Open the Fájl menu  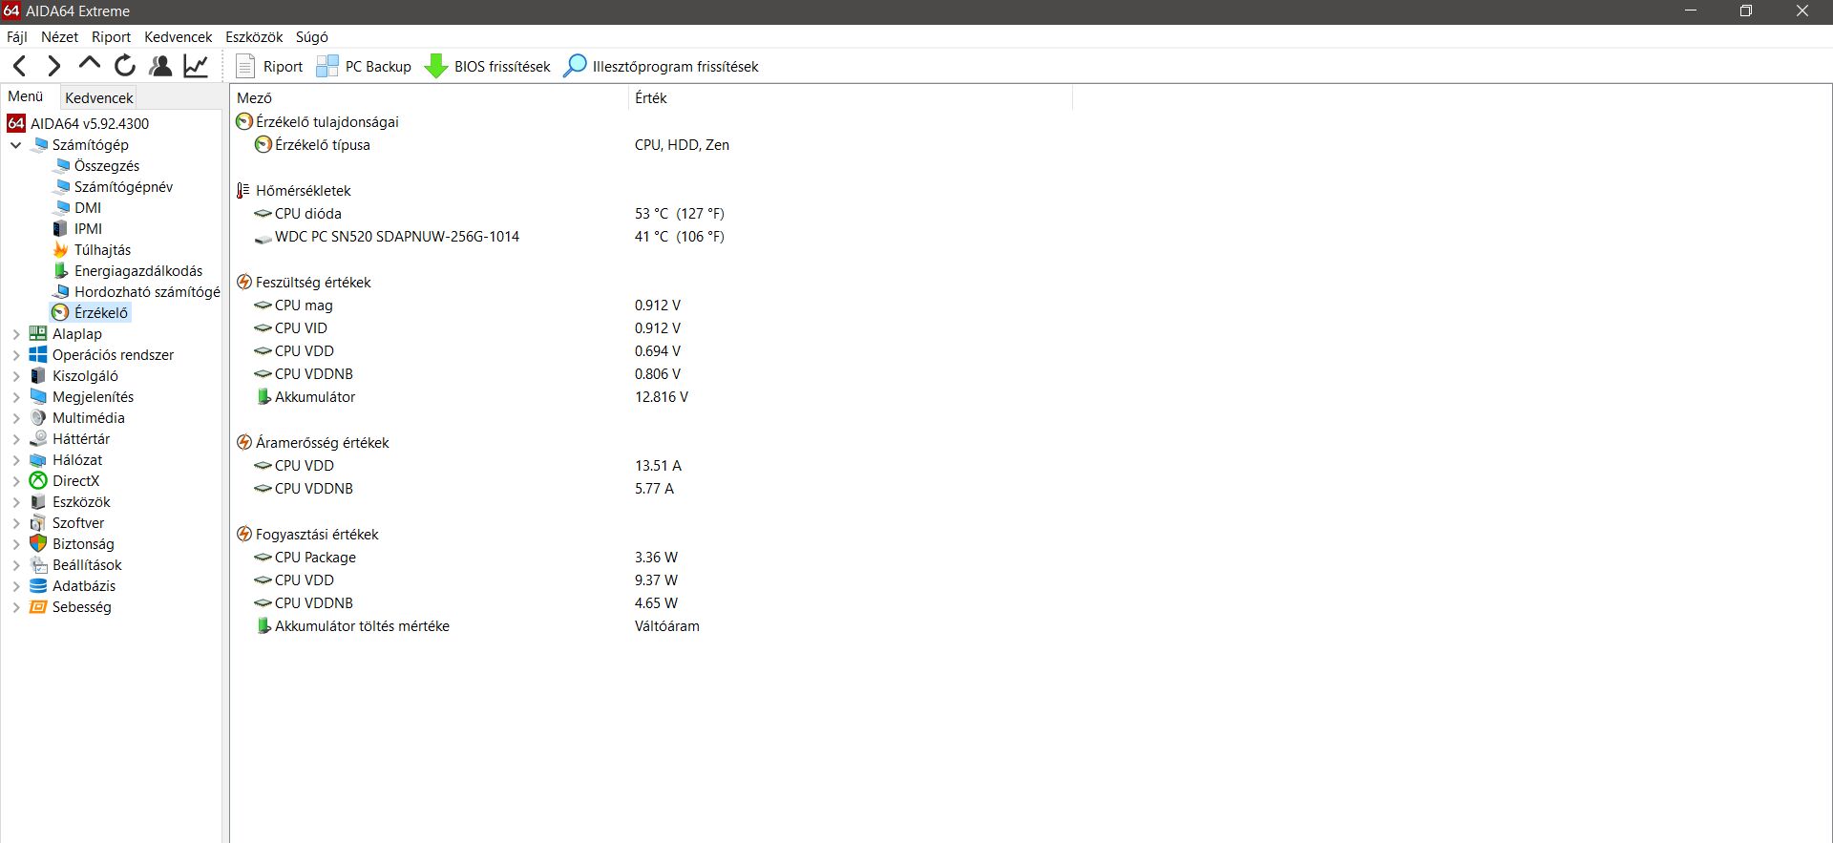click(x=17, y=36)
